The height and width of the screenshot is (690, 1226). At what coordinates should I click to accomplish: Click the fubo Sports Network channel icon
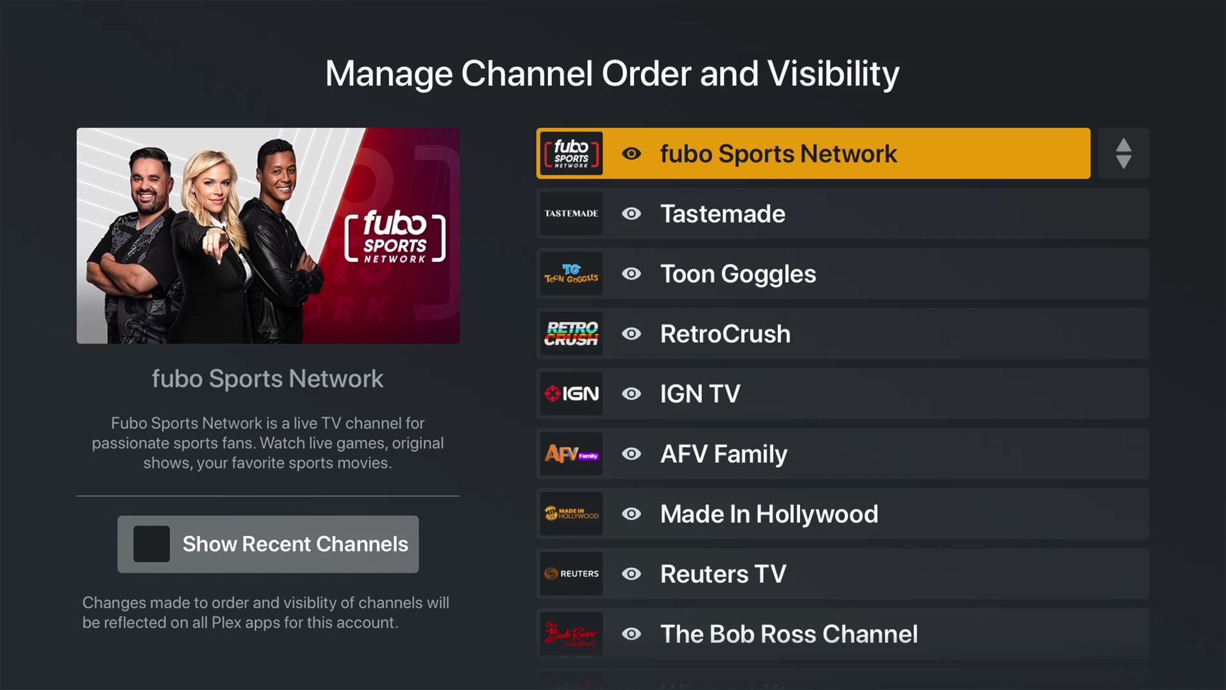pyautogui.click(x=571, y=153)
